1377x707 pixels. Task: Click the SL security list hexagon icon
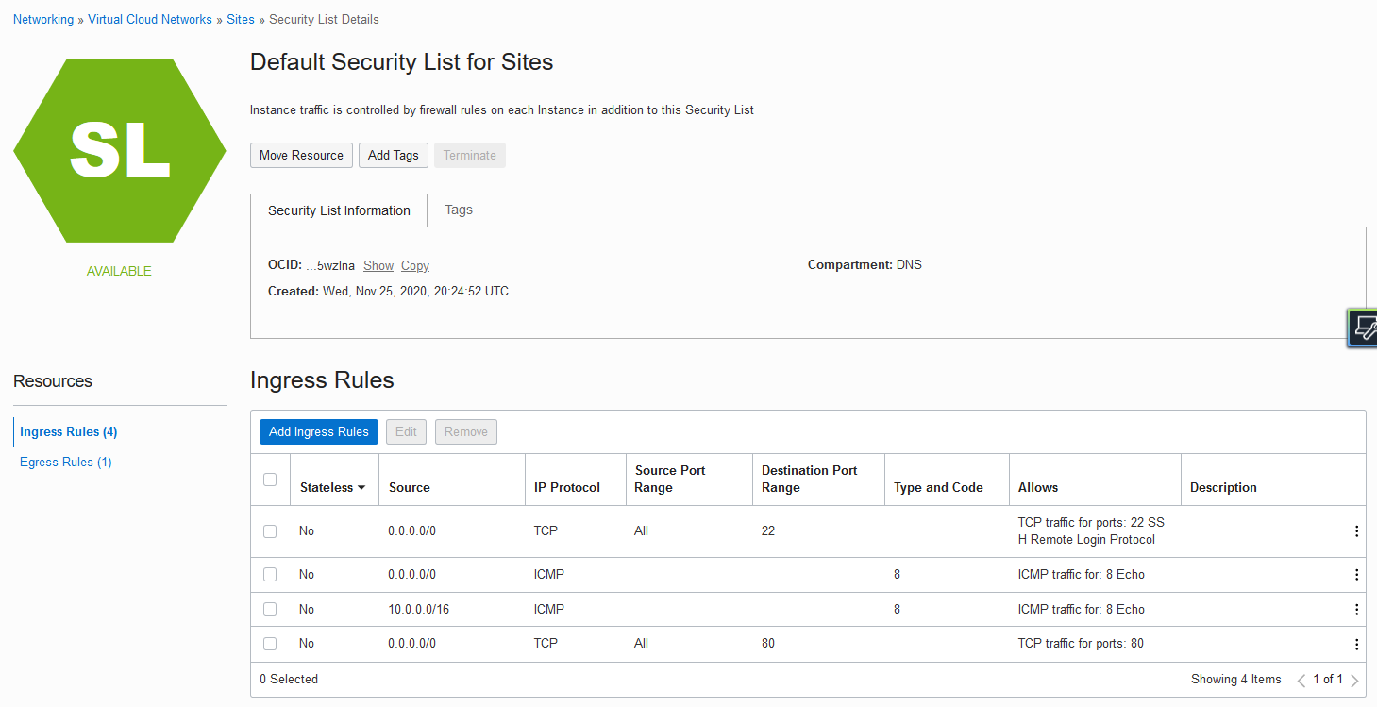(x=120, y=151)
